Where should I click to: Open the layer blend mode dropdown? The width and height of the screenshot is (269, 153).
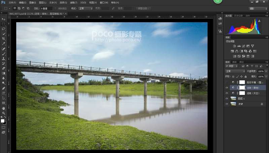click(x=235, y=71)
